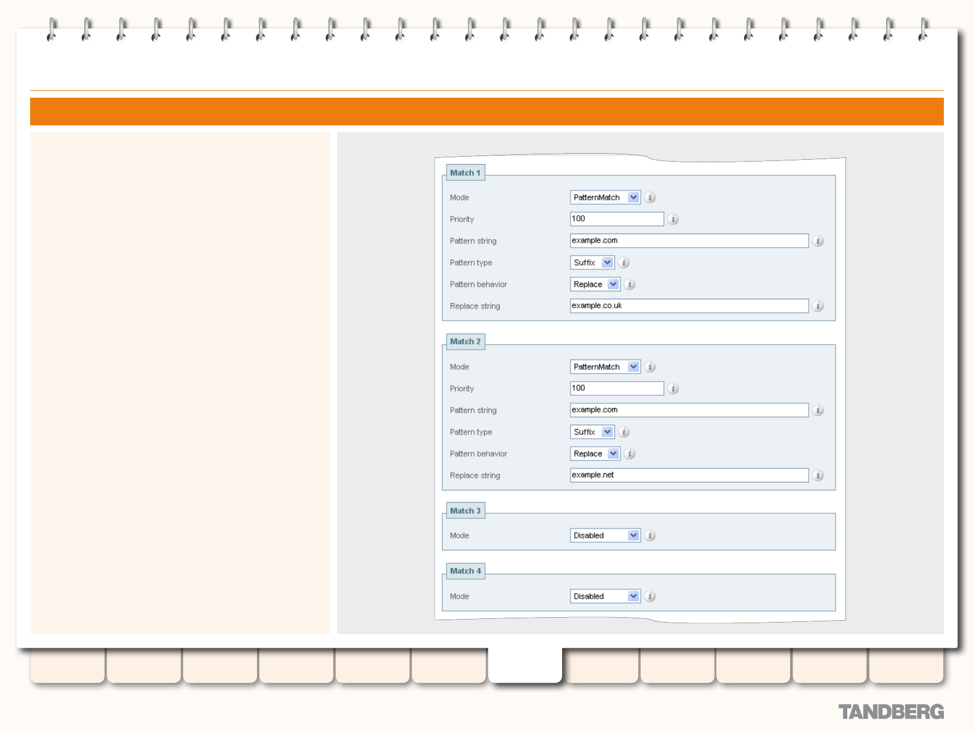View the info icon for Match 4 Mode
Screen dimensions: 974x732
(650, 596)
